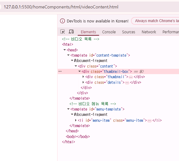
Task: Open the Sources tab
Action: tap(129, 32)
